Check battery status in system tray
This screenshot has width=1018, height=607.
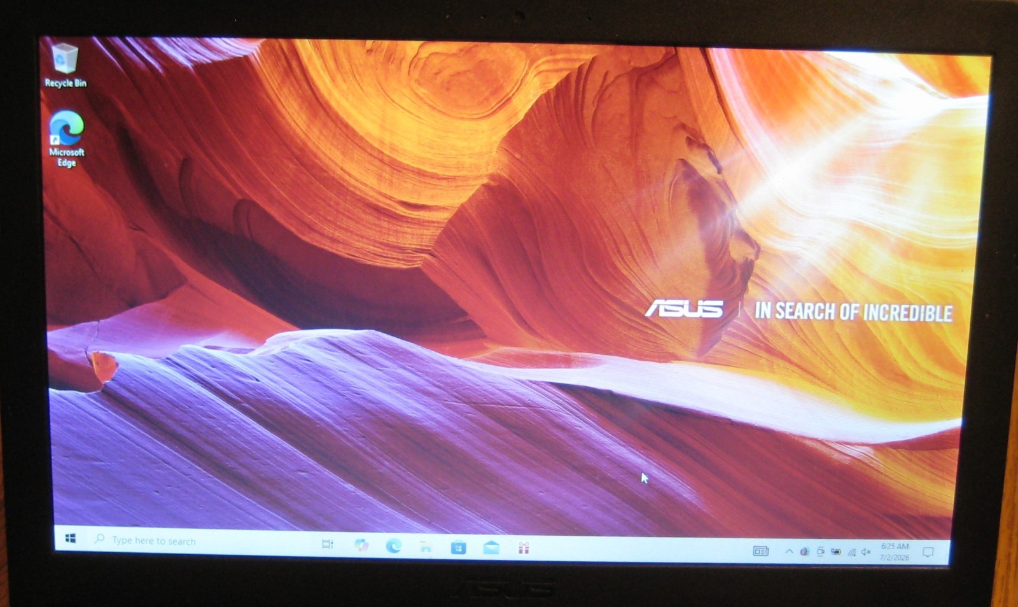pyautogui.click(x=835, y=552)
